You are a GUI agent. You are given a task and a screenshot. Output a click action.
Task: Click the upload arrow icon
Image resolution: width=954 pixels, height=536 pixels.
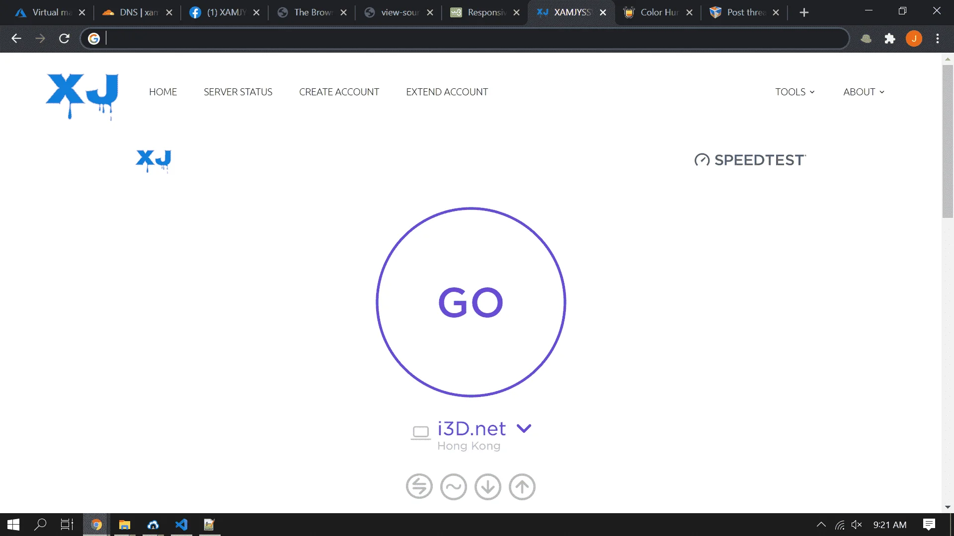pyautogui.click(x=522, y=486)
